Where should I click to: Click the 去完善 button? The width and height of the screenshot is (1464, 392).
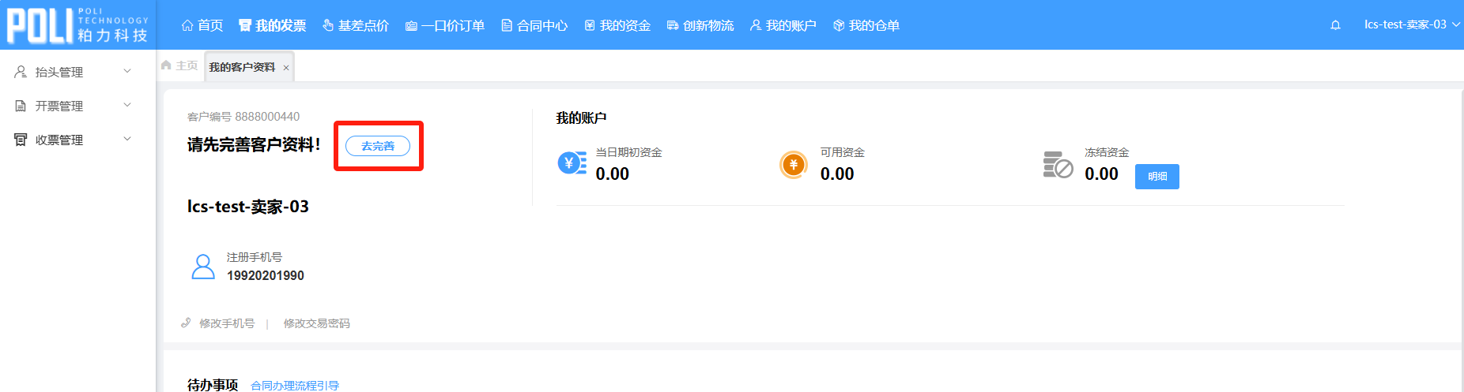click(x=378, y=146)
